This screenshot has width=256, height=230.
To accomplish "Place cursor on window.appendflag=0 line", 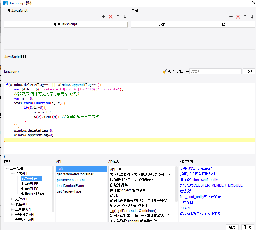I will 34,135.
